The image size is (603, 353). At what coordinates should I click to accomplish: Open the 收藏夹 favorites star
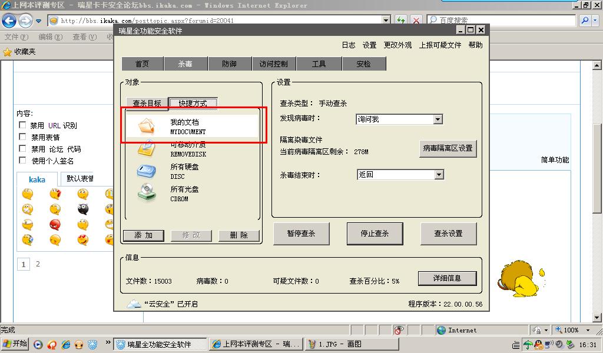pyautogui.click(x=7, y=52)
